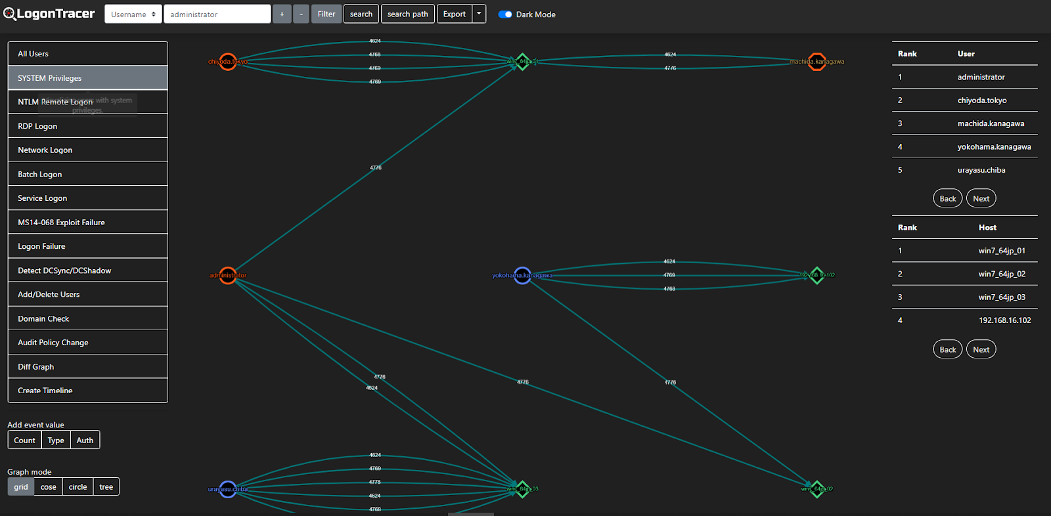1051x516 pixels.
Task: Remove a search field with minus button
Action: (301, 14)
